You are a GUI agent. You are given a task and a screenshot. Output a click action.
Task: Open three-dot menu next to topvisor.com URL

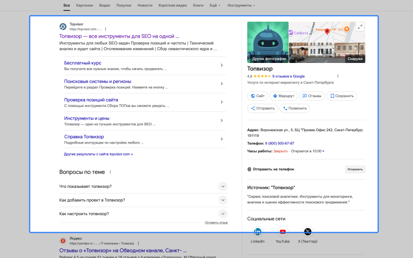105,29
